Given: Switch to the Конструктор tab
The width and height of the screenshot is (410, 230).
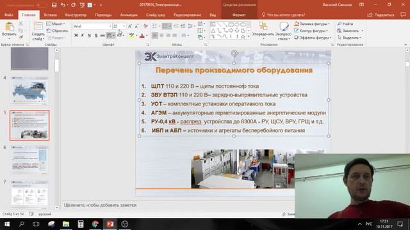Looking at the screenshot, I should click(76, 15).
